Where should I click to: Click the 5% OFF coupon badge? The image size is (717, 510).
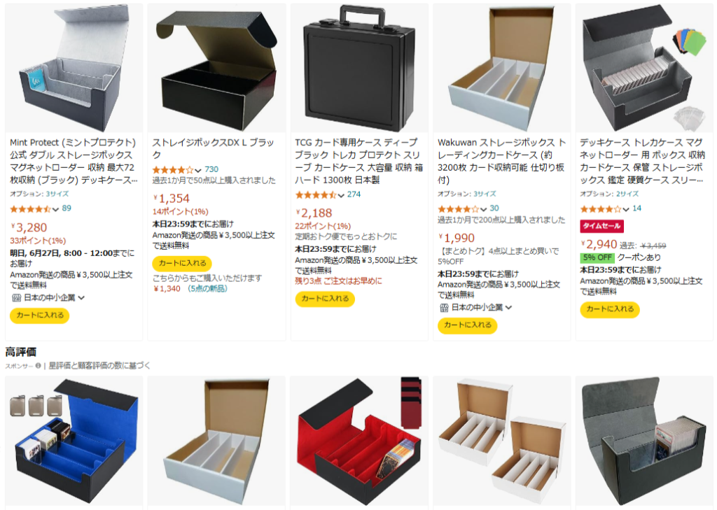598,257
